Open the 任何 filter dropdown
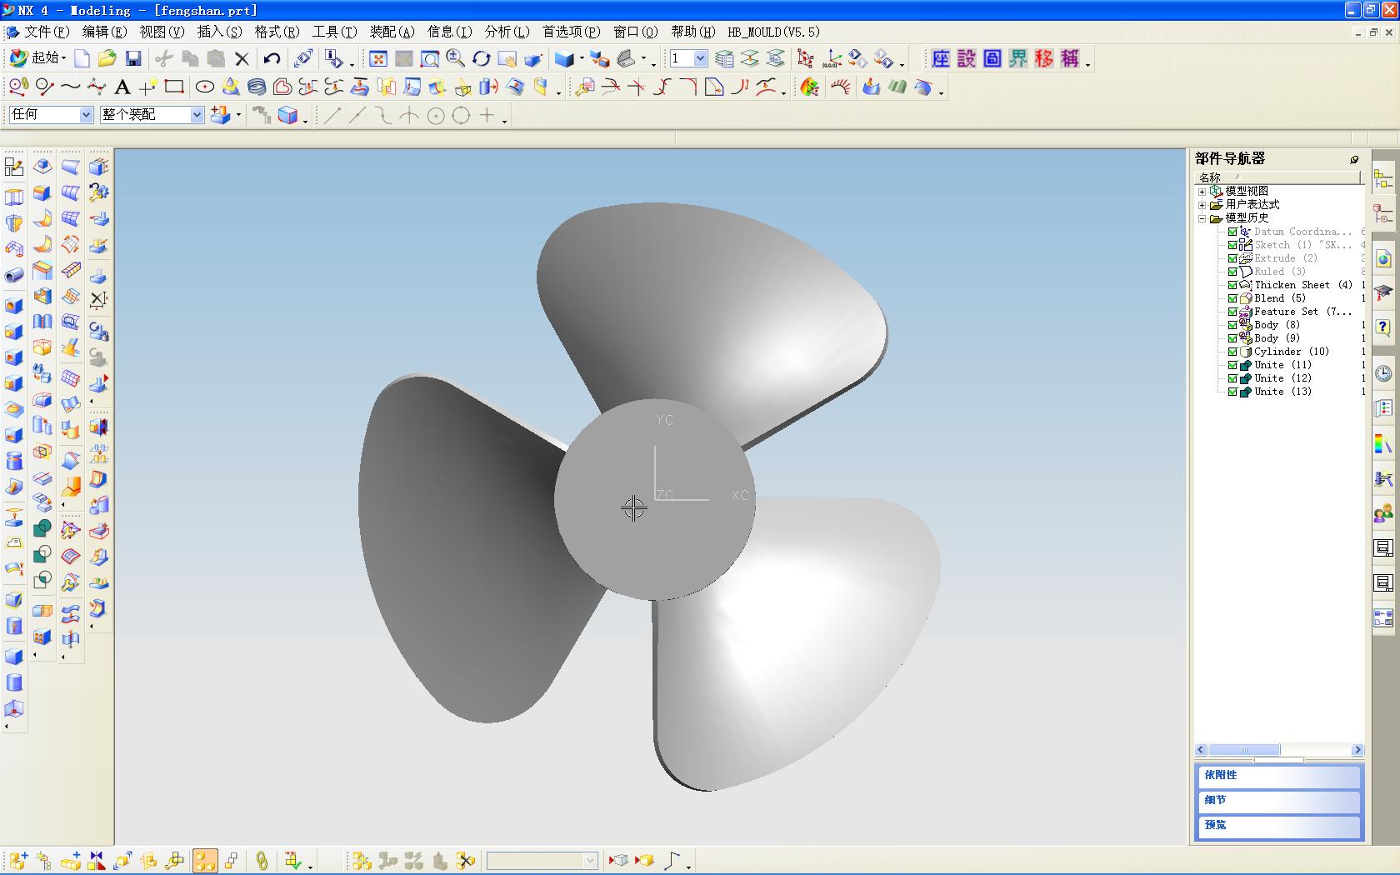1400x875 pixels. [86, 115]
